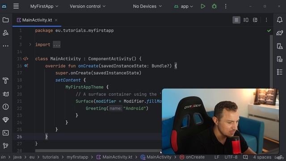Open the Device Manager tool window
Viewport: 286px width, 161px height.
(x=280, y=46)
